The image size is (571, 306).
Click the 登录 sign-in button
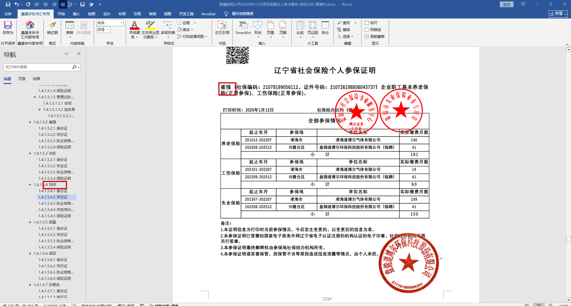tap(506, 4)
